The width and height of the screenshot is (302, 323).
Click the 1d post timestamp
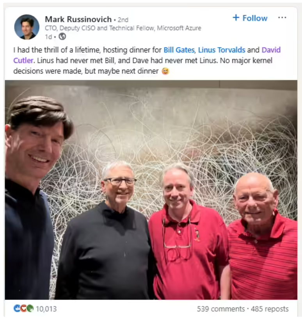pos(48,37)
